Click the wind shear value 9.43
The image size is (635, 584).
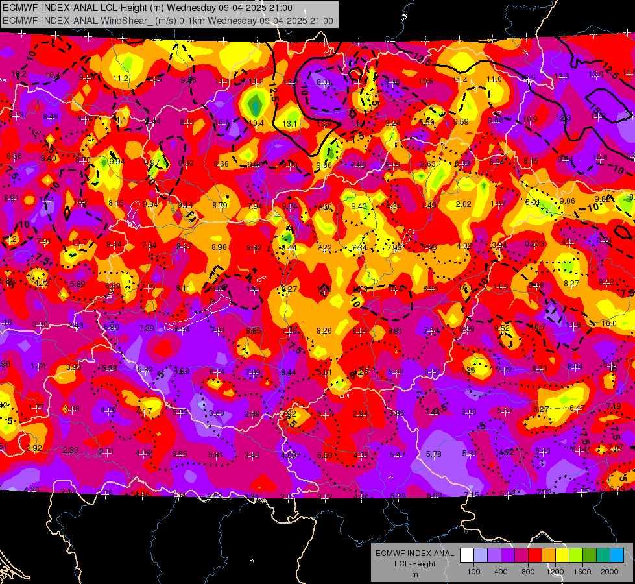coord(359,206)
